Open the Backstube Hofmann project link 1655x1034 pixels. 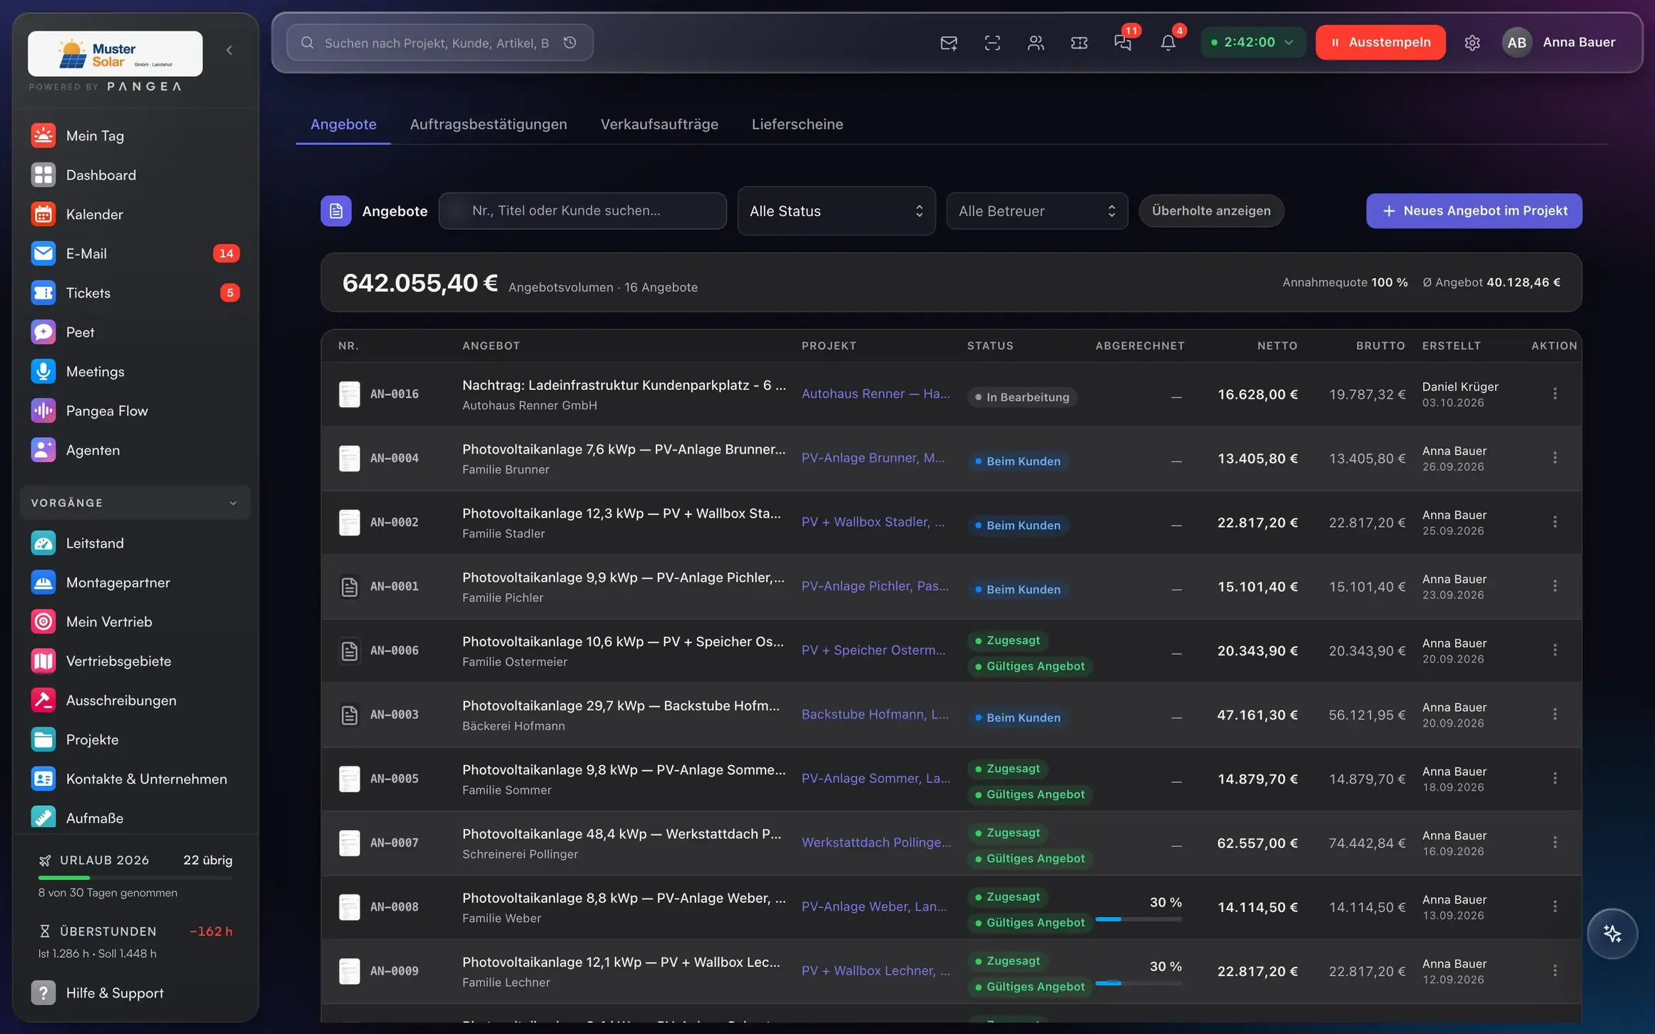pos(875,715)
